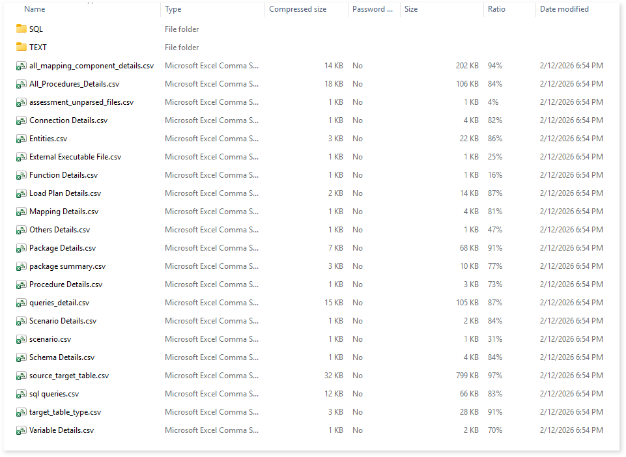Sort by Compressed size column header
Screen dimensions: 626x457
click(x=298, y=9)
